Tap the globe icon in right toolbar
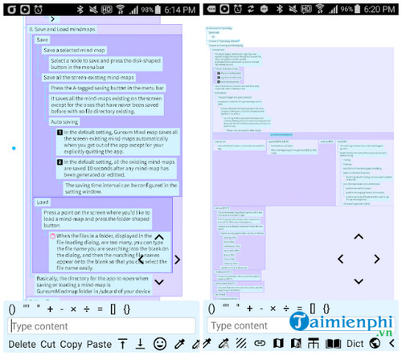The height and width of the screenshot is (356, 402). [x=375, y=343]
